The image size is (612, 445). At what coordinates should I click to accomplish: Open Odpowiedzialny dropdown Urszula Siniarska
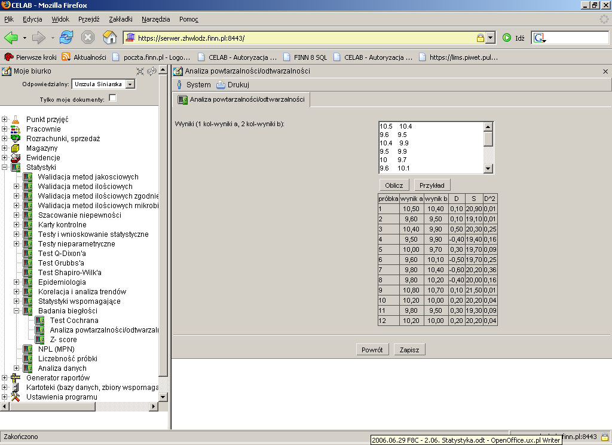(104, 84)
